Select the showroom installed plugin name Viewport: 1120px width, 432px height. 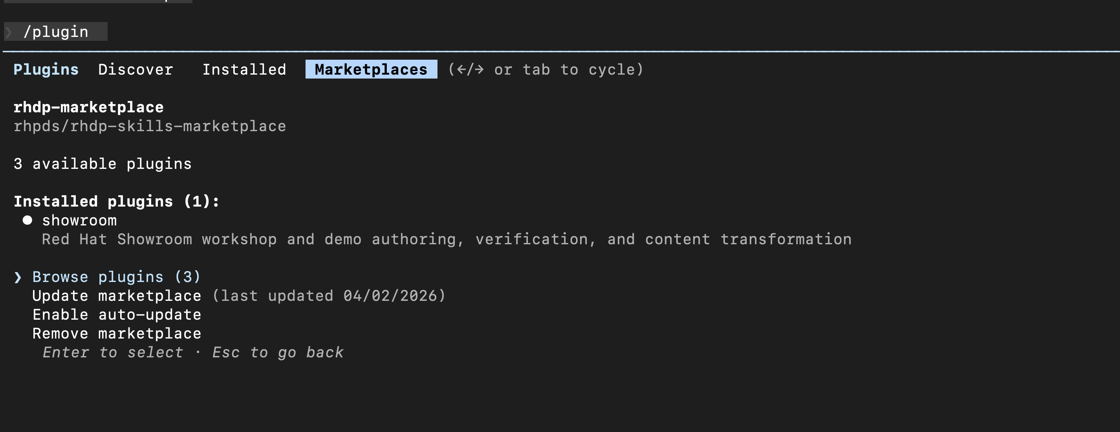[x=79, y=220]
